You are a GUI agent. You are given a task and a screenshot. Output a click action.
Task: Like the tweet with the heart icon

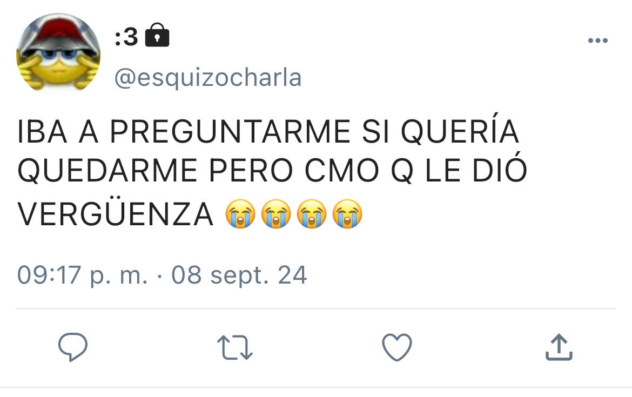[397, 347]
